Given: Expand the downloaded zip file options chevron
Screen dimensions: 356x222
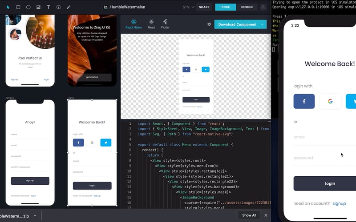Looking at the screenshot, I should pyautogui.click(x=35, y=216).
